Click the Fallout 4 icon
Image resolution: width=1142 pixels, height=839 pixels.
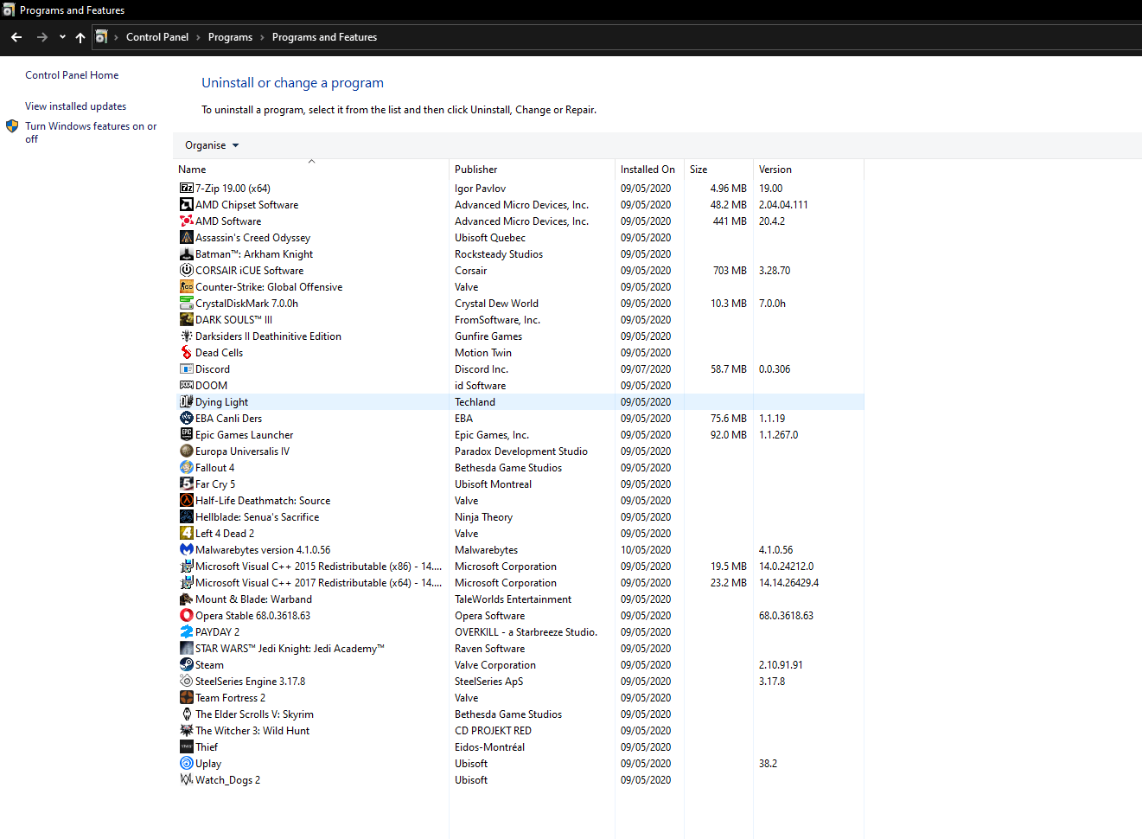click(x=186, y=468)
